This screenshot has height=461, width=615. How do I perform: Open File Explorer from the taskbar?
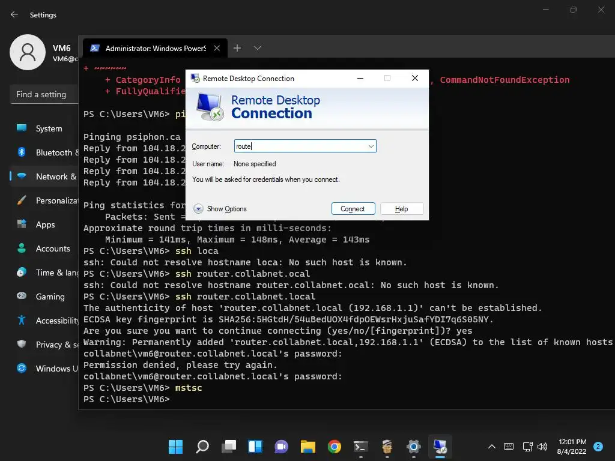(x=308, y=447)
